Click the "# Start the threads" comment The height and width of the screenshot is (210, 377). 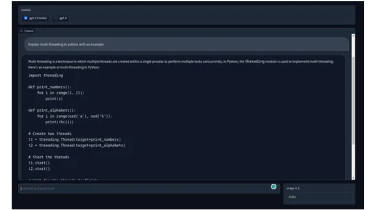click(x=49, y=157)
